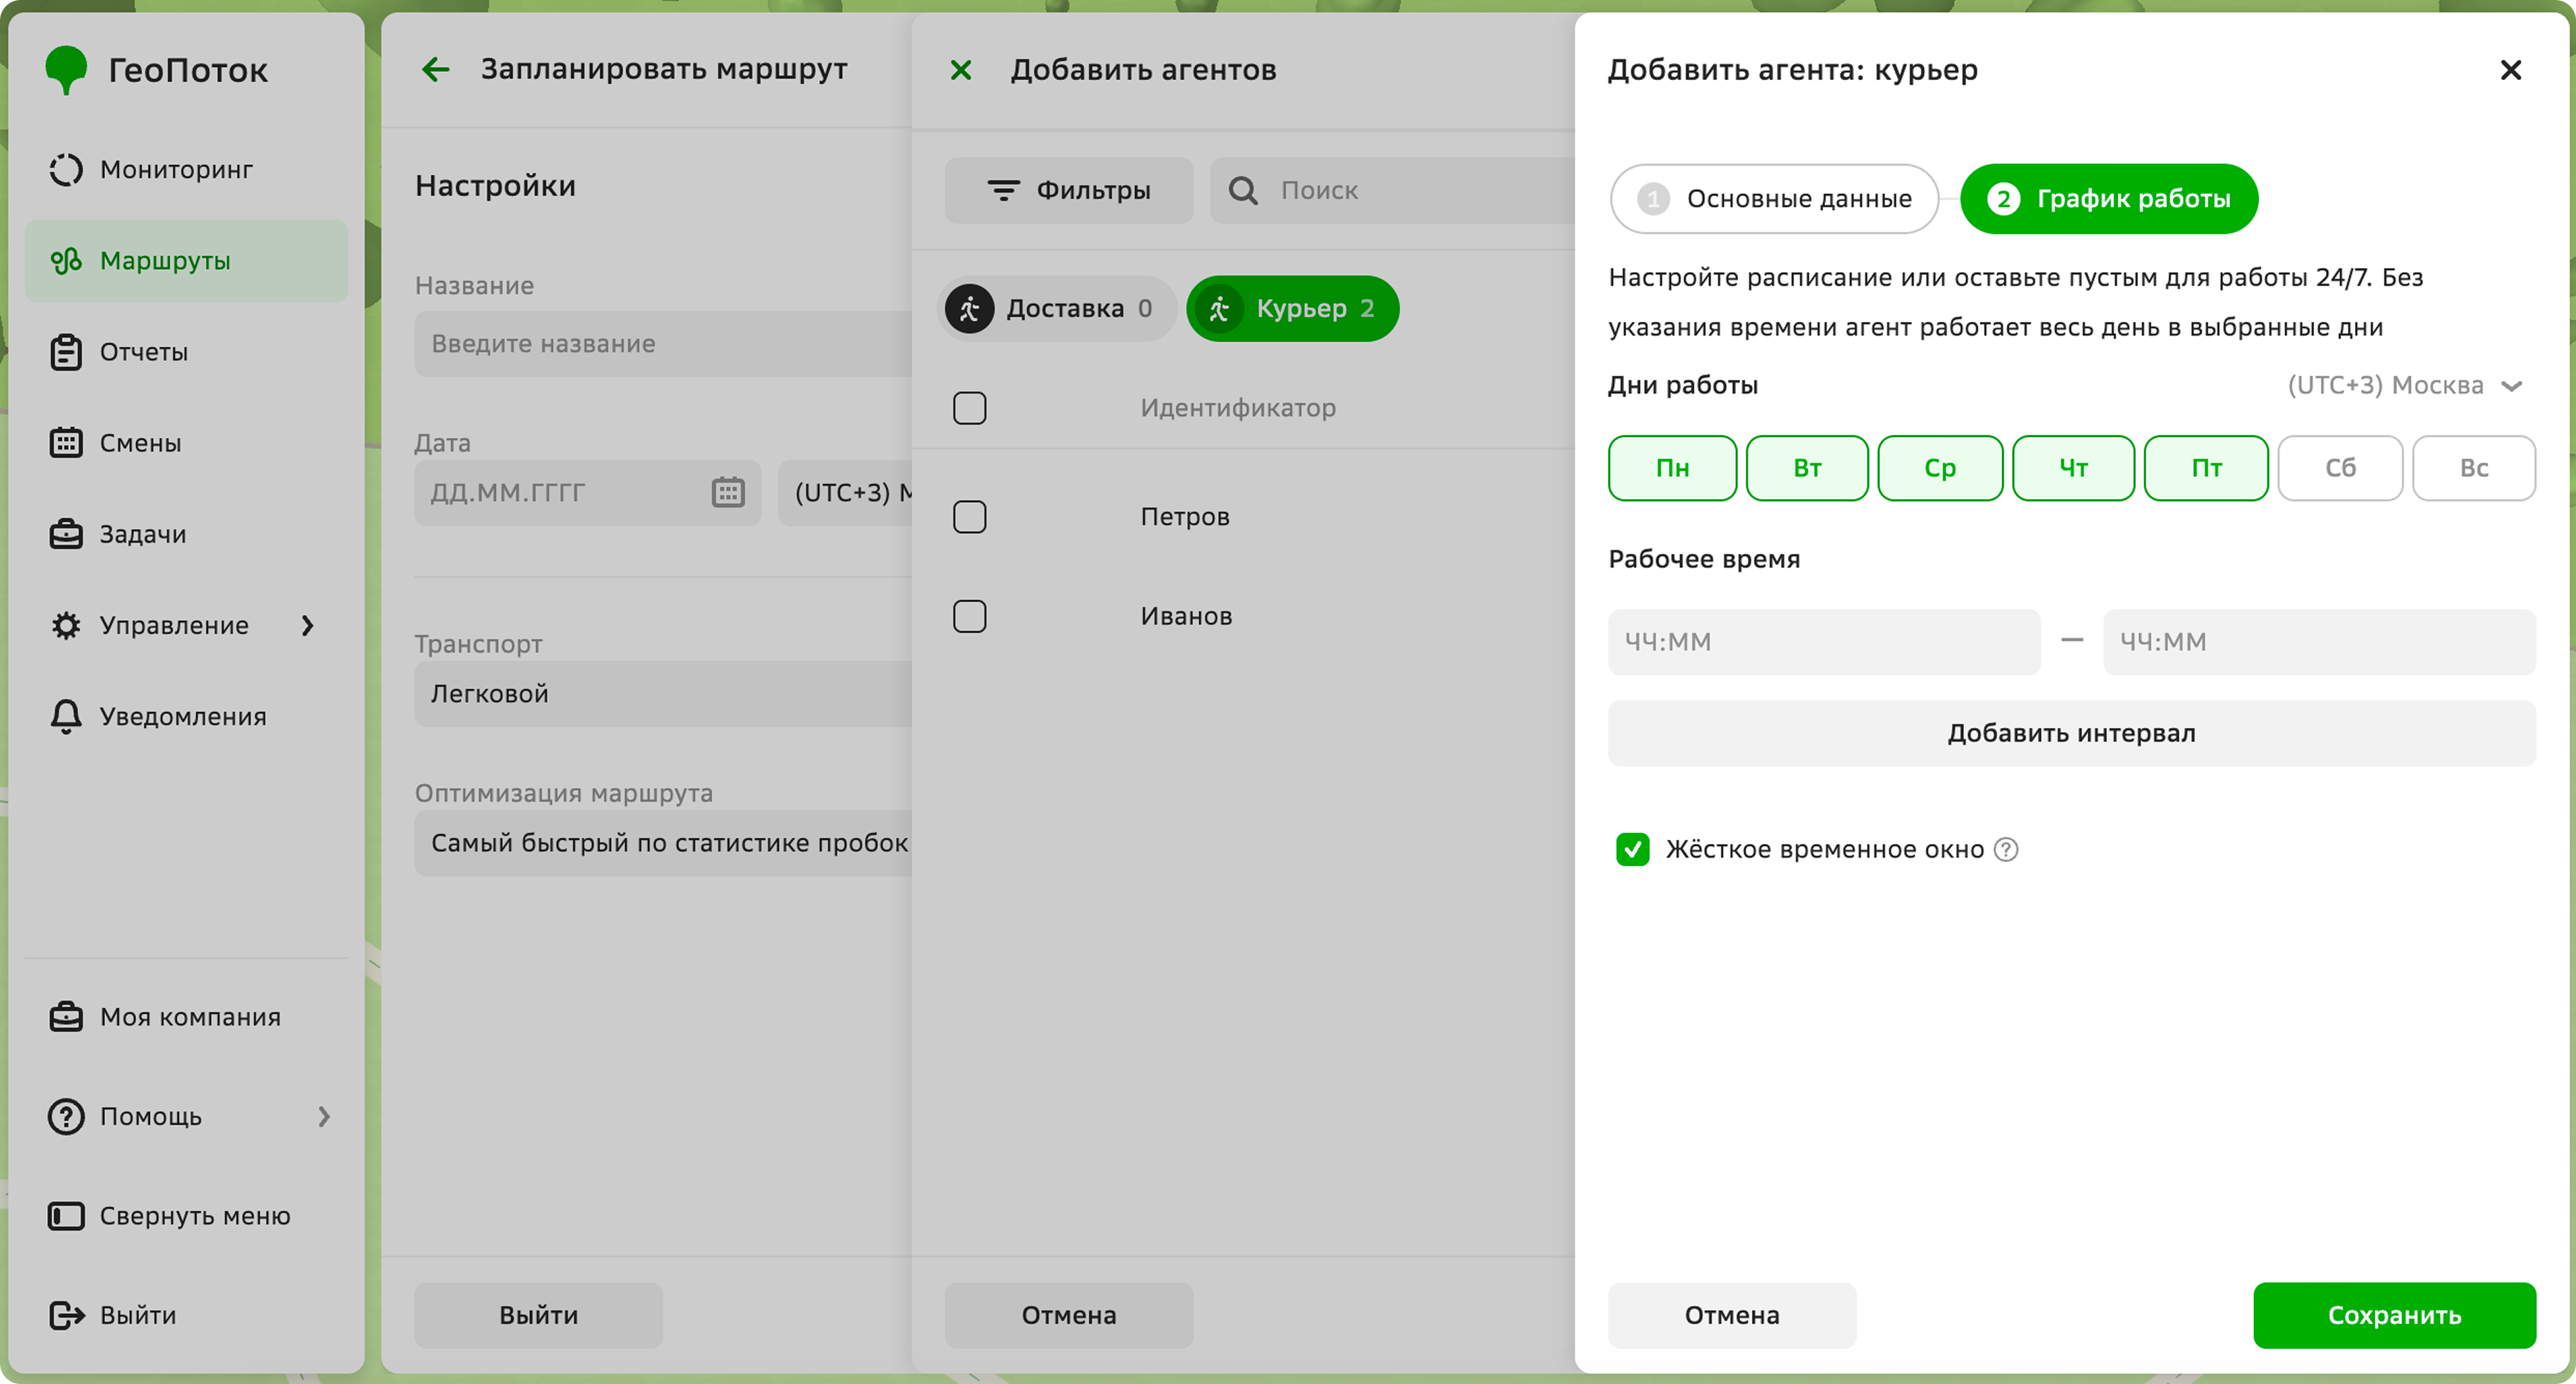Switch to Основные данные step
Viewport: 2576px width, 1384px height.
coord(1775,199)
